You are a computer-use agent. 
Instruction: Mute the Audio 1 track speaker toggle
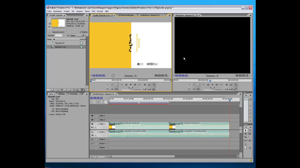coord(92,132)
